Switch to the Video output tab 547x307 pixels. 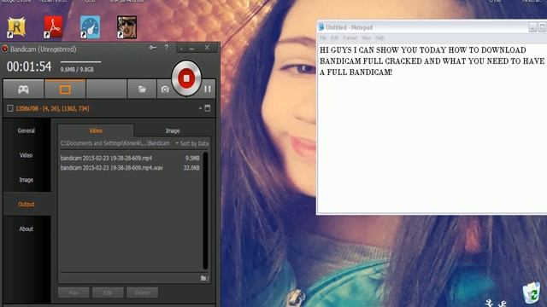[x=96, y=130]
